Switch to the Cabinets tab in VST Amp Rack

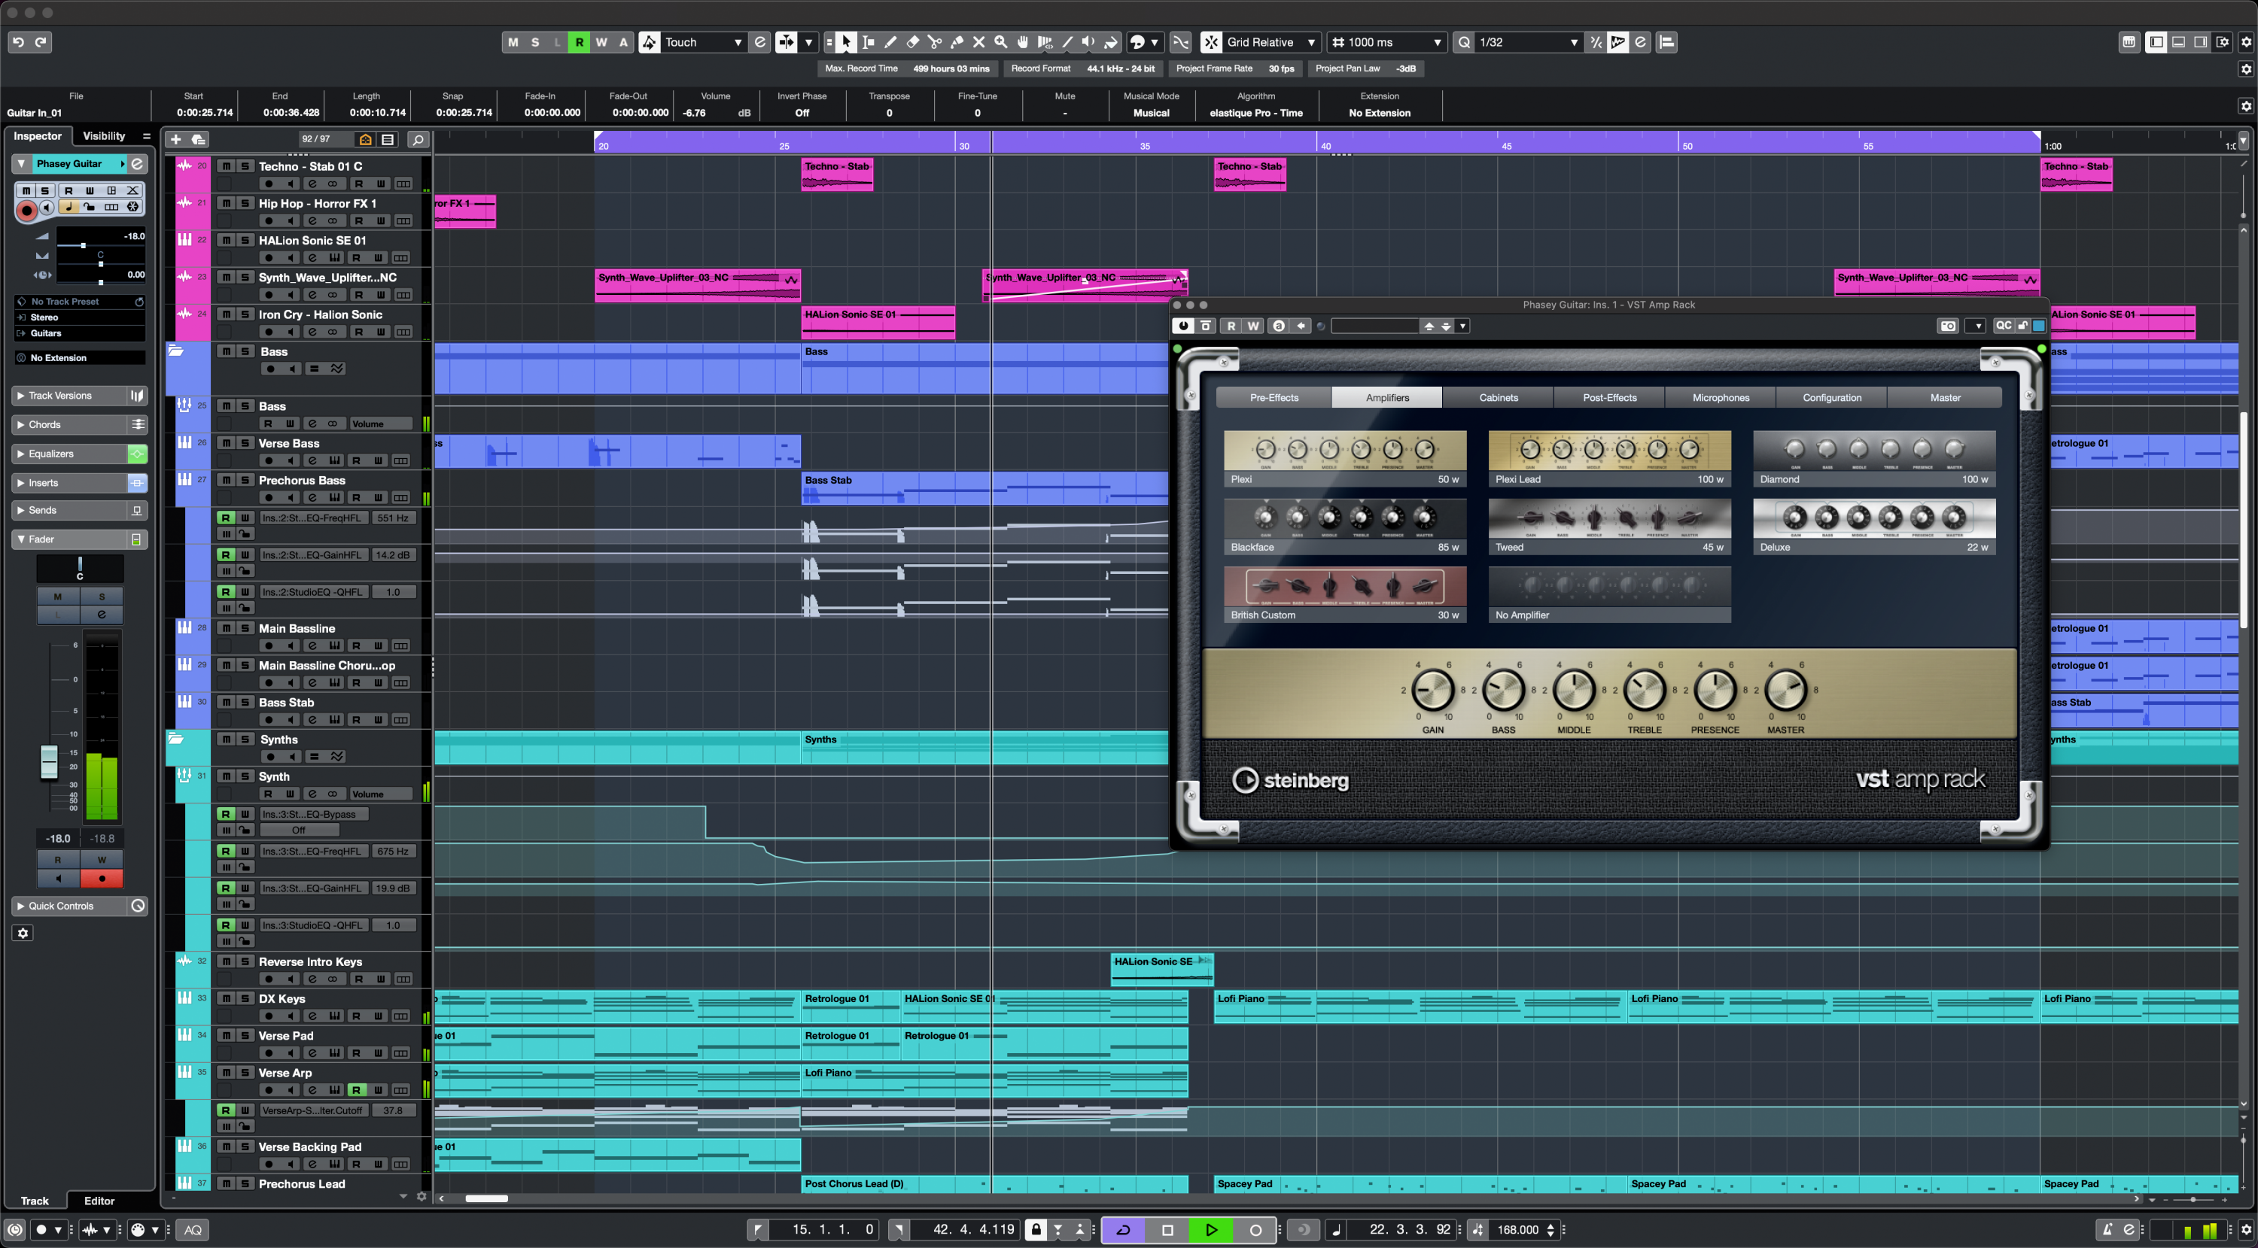(x=1497, y=396)
